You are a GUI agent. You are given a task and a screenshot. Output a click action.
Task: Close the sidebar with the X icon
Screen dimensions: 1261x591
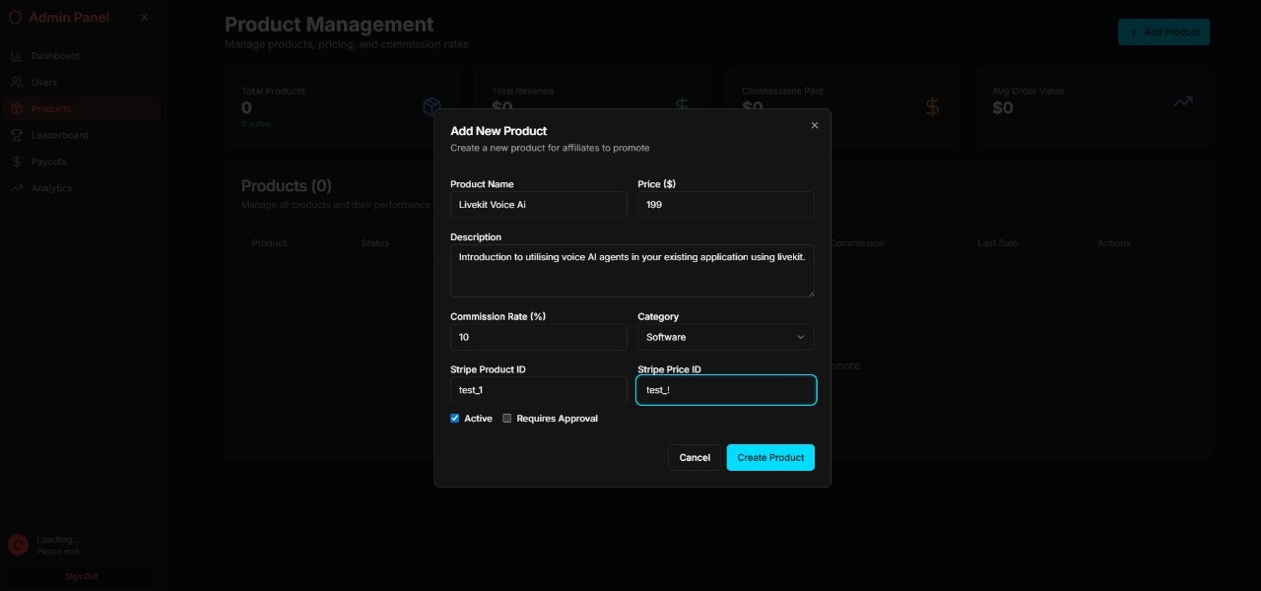(x=145, y=18)
